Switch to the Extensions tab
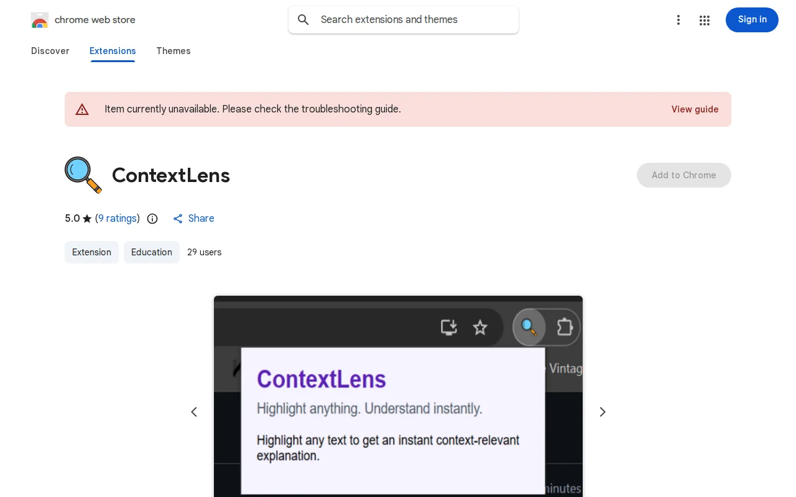The height and width of the screenshot is (497, 796). [x=113, y=51]
